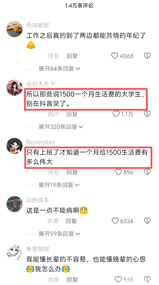Expand 320 replies under 山石大大
The height and width of the screenshot is (285, 159).
(61, 127)
